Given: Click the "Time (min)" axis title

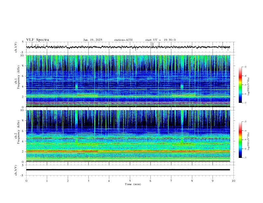Looking at the screenshot, I should [x=133, y=184].
